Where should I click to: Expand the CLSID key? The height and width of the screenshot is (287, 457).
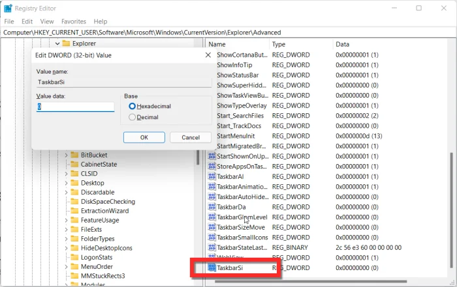(66, 174)
